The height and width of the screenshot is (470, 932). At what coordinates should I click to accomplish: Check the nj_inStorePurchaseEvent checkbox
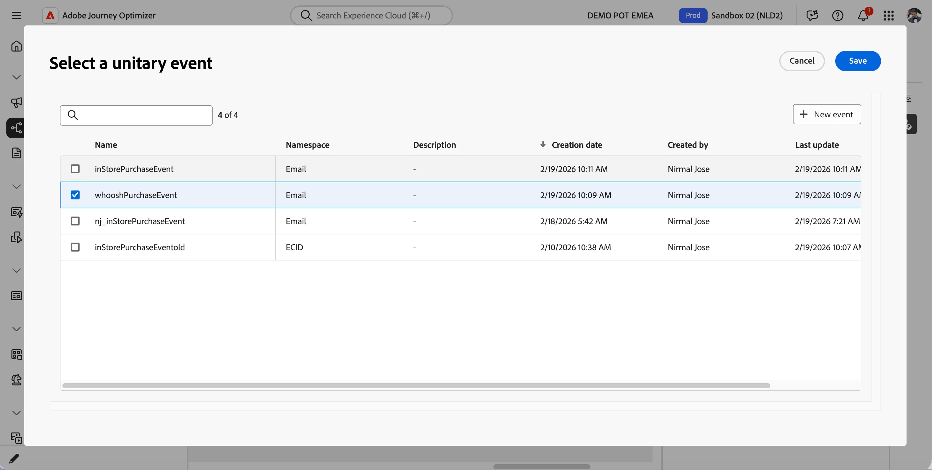pos(75,221)
